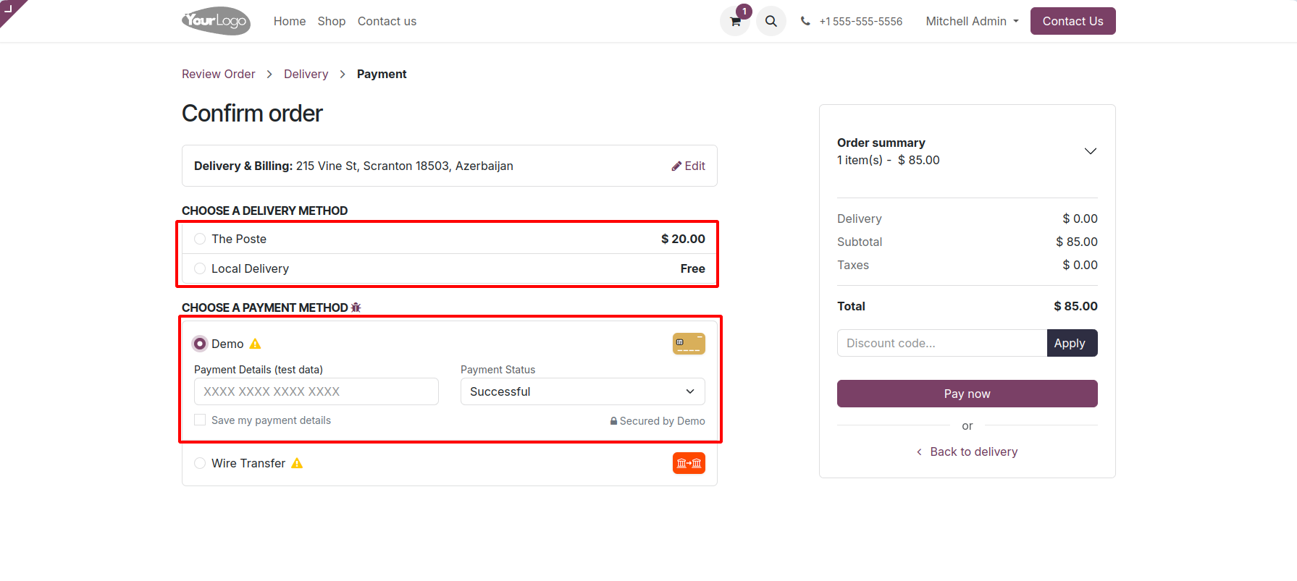Click the Demo payment card icon
This screenshot has height=581, width=1297.
(689, 344)
